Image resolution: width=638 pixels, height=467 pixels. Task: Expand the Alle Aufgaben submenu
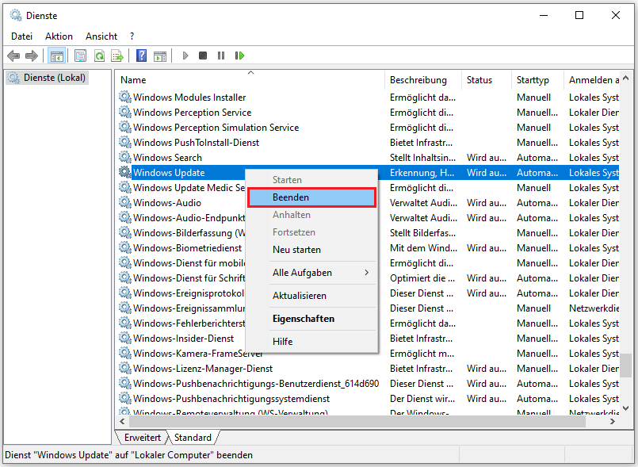[311, 273]
